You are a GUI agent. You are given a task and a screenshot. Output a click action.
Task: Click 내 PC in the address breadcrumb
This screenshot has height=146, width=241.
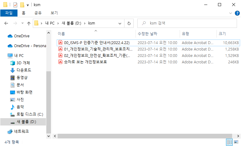[x=50, y=23]
